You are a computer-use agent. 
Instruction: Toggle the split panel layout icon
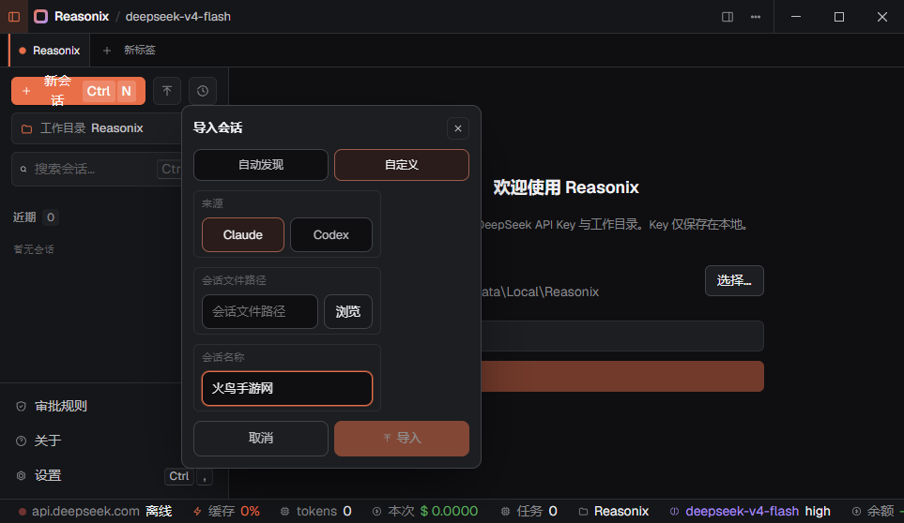click(x=728, y=17)
